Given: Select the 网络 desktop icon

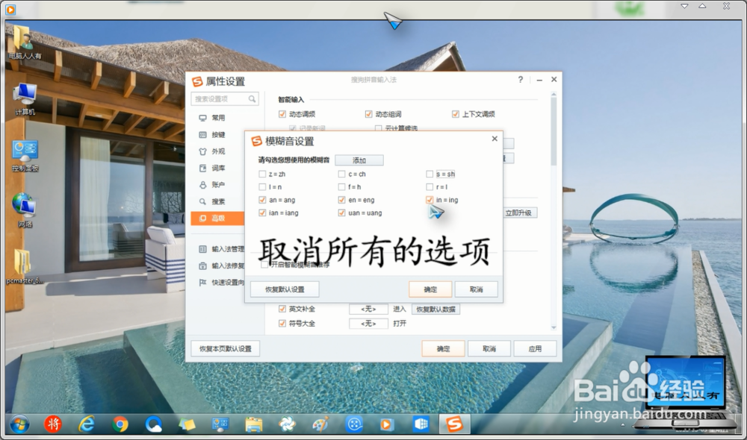Looking at the screenshot, I should (x=25, y=210).
